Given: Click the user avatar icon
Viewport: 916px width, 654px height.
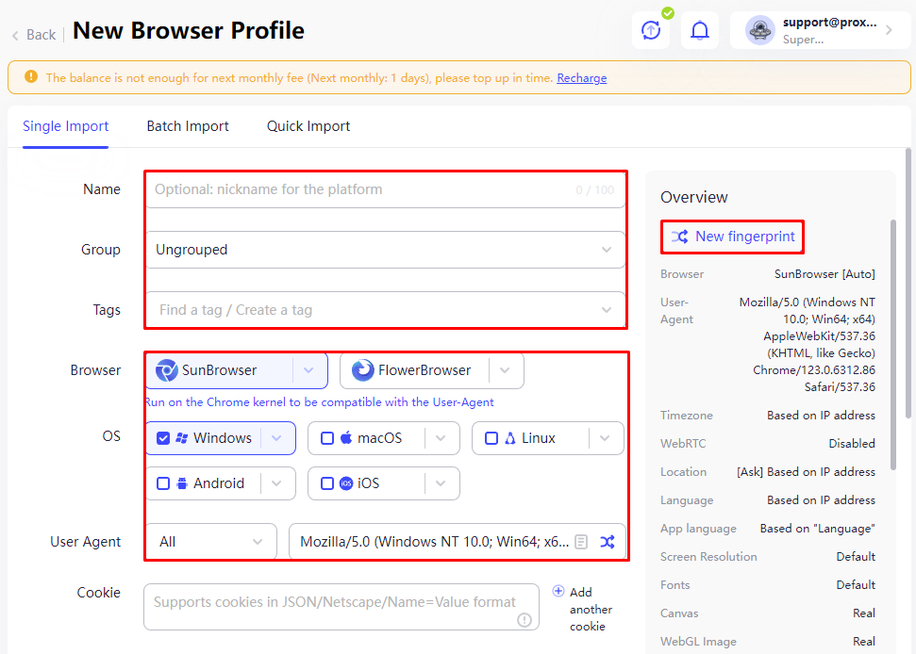Looking at the screenshot, I should coord(760,30).
